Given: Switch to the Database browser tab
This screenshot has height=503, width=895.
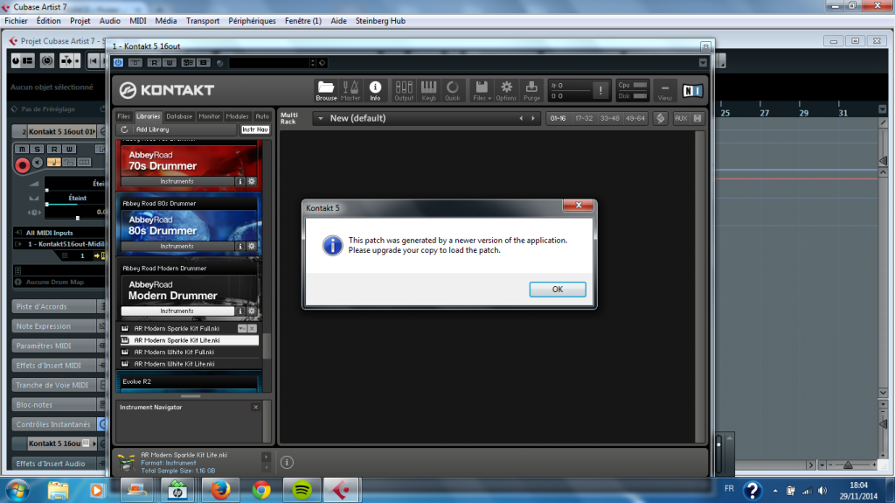Looking at the screenshot, I should 178,116.
